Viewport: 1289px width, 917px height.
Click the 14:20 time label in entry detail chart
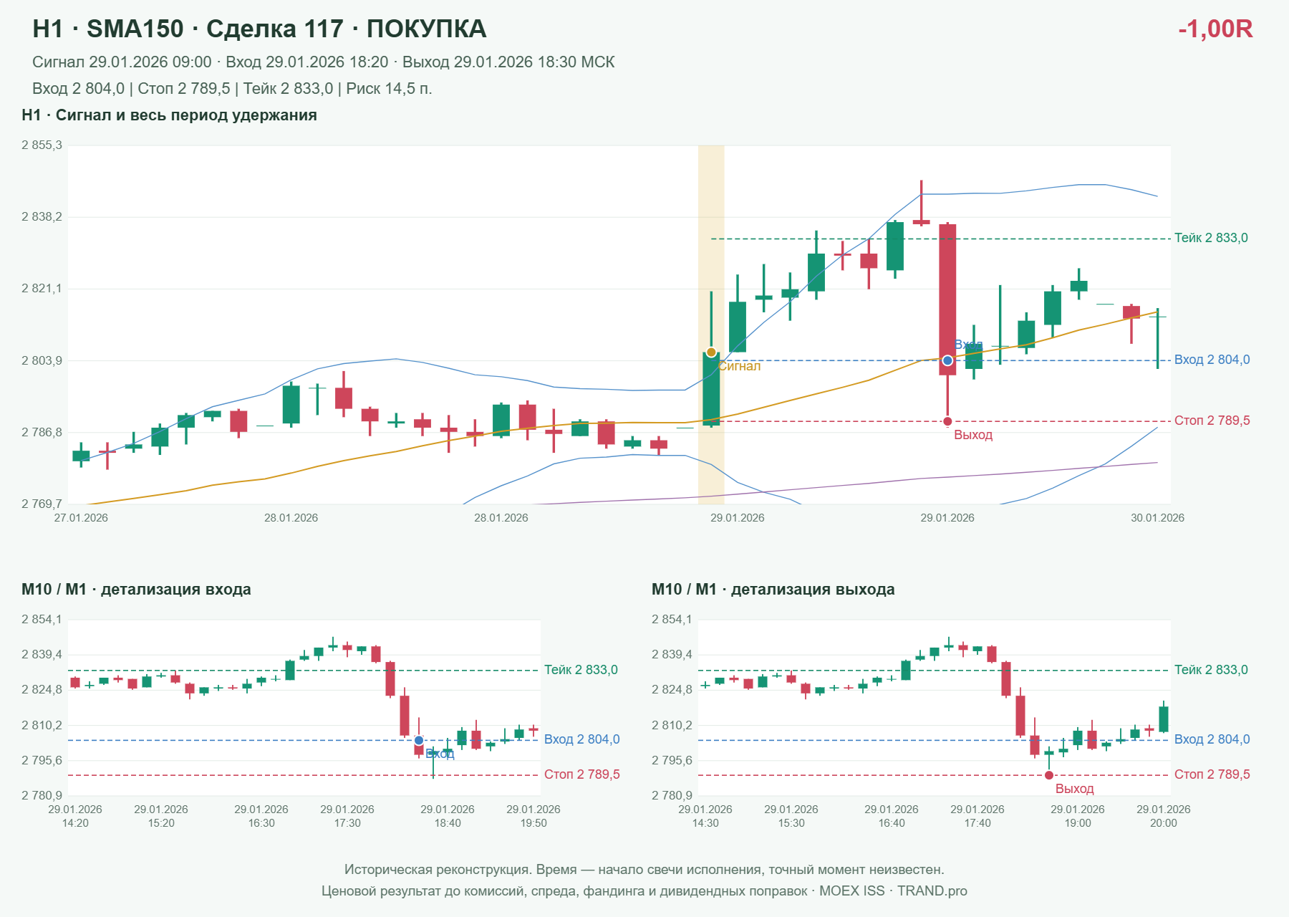pos(75,823)
